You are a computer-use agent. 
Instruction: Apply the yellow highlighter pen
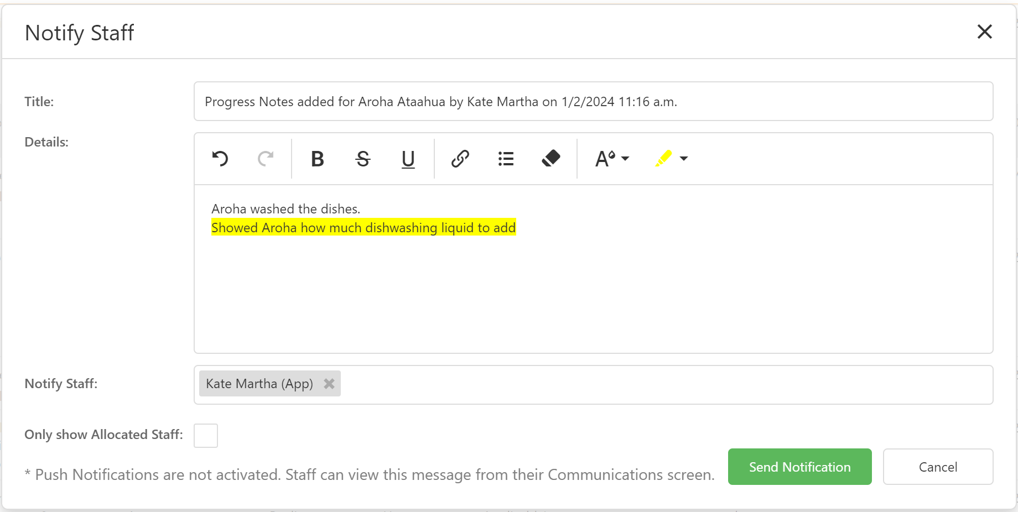(663, 159)
